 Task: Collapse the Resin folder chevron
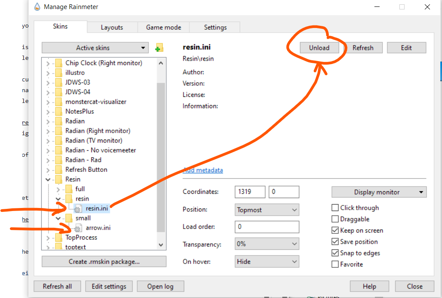pos(48,179)
